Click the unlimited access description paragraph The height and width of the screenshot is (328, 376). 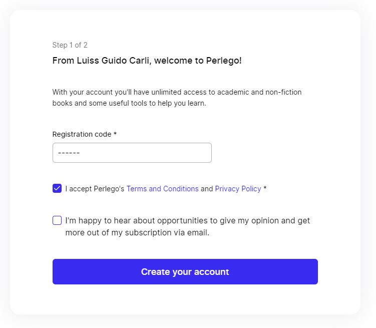click(177, 92)
